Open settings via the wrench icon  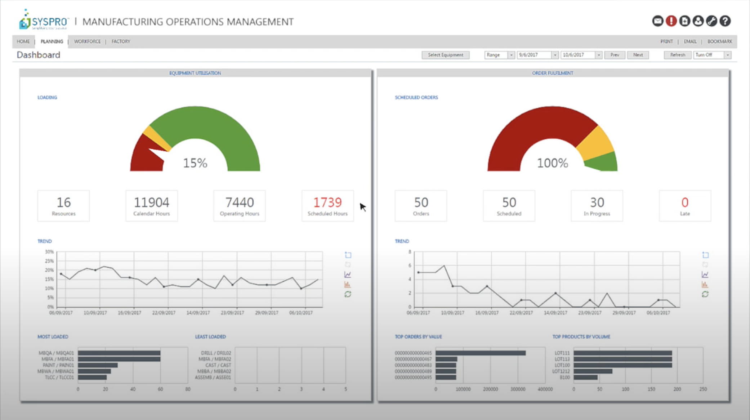coord(712,21)
